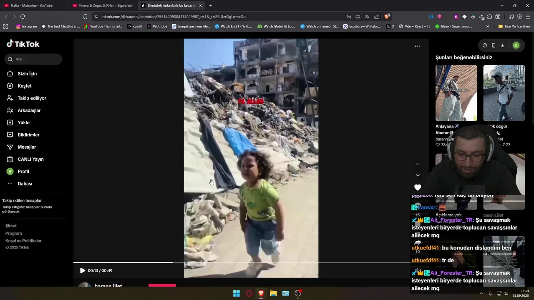Open Mesajlar messages
The height and width of the screenshot is (300, 534).
click(21, 147)
